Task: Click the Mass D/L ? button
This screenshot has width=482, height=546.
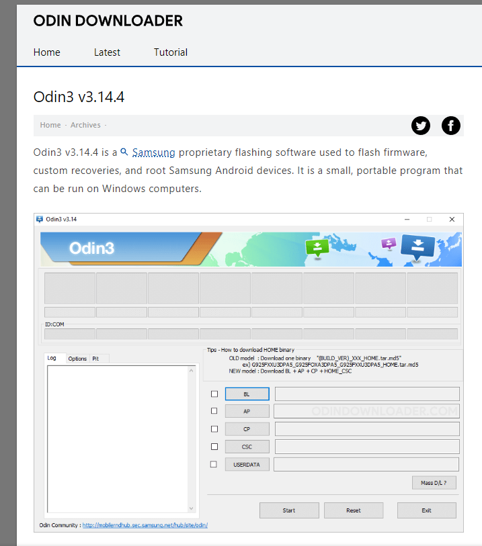Action: [434, 483]
